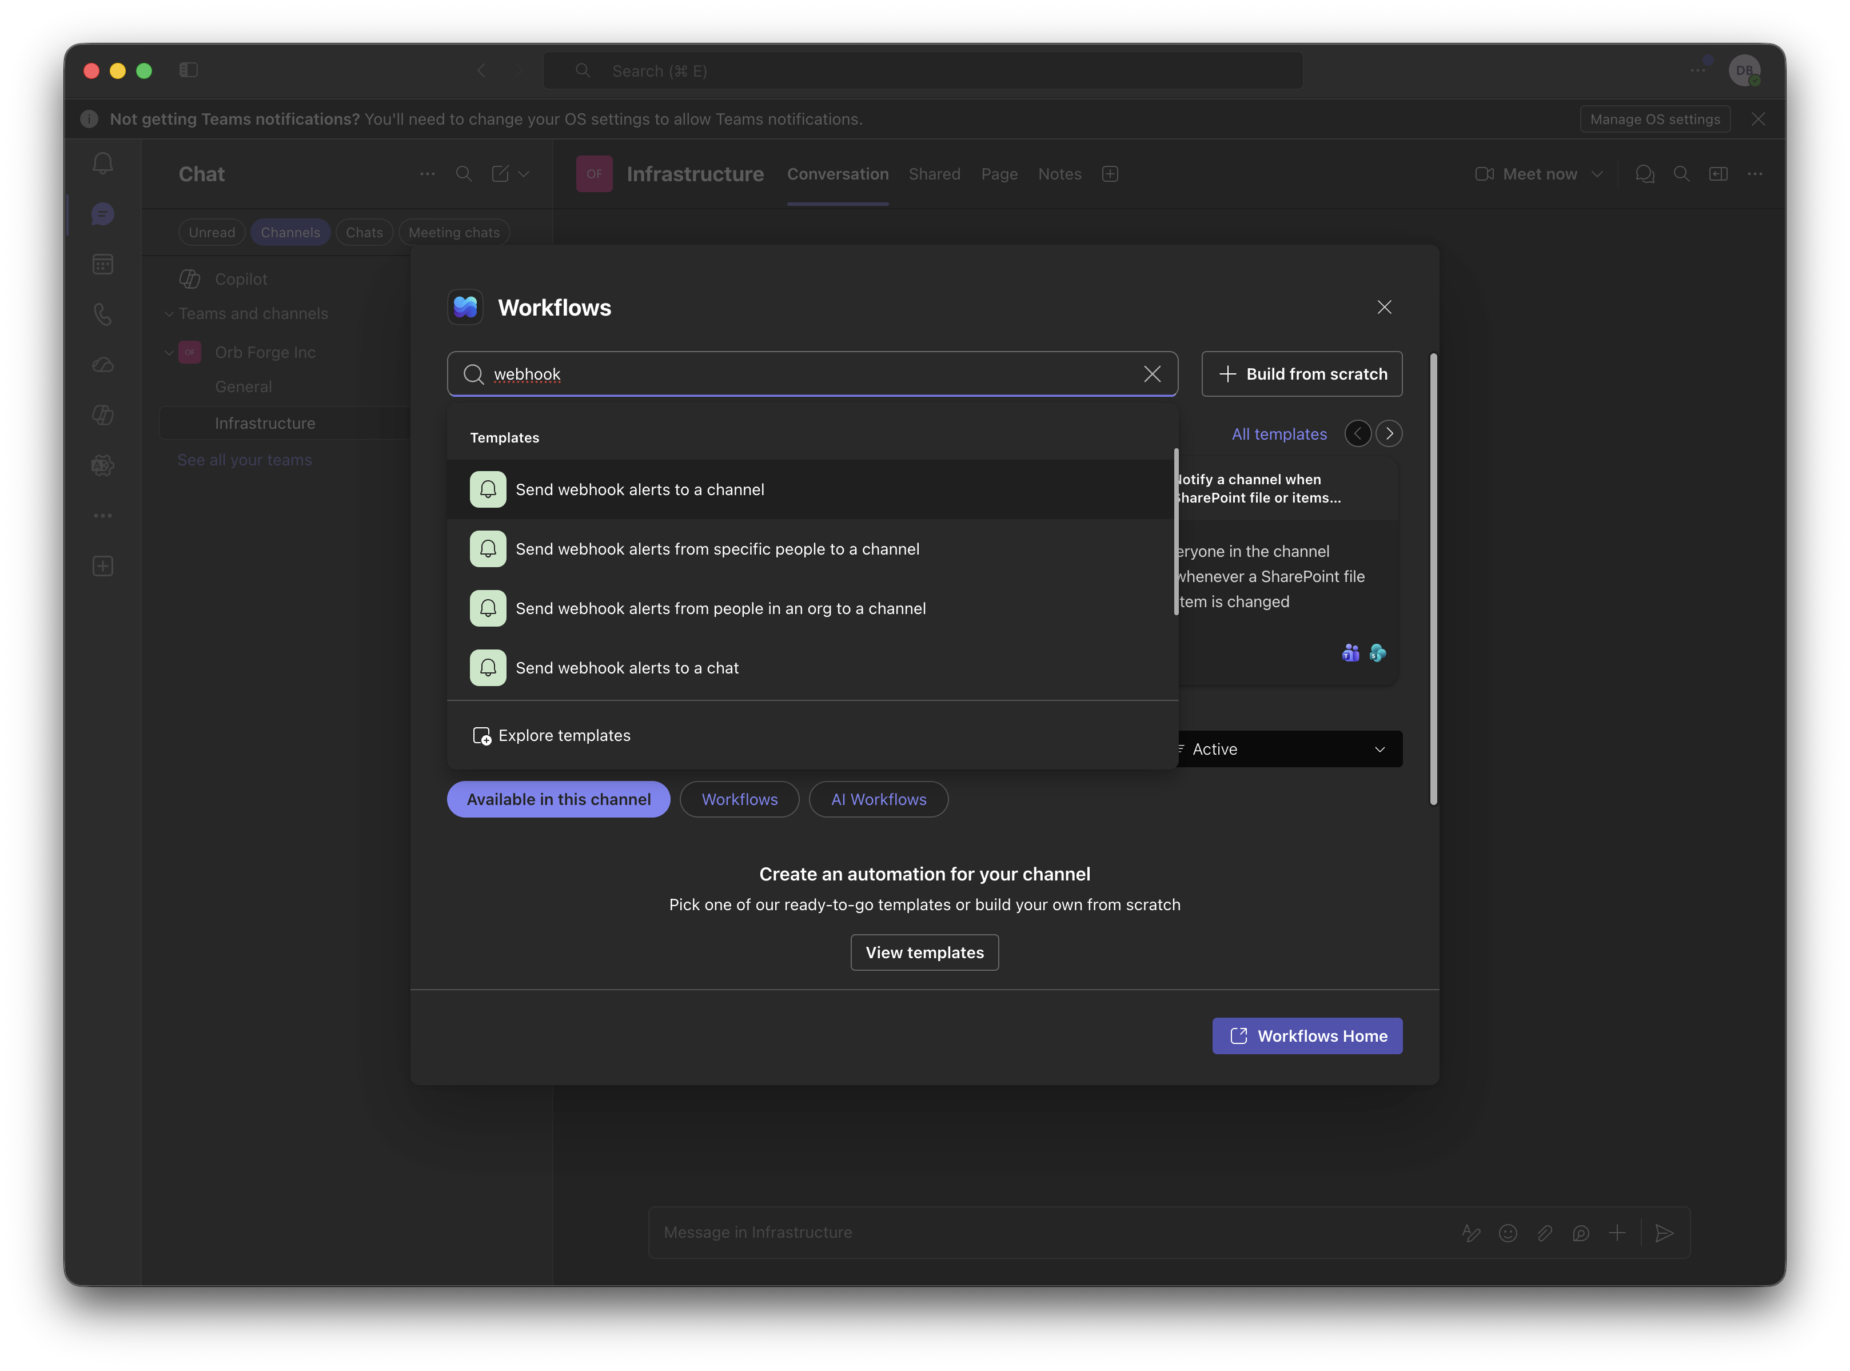Click the View templates button
The width and height of the screenshot is (1850, 1371).
pos(924,952)
